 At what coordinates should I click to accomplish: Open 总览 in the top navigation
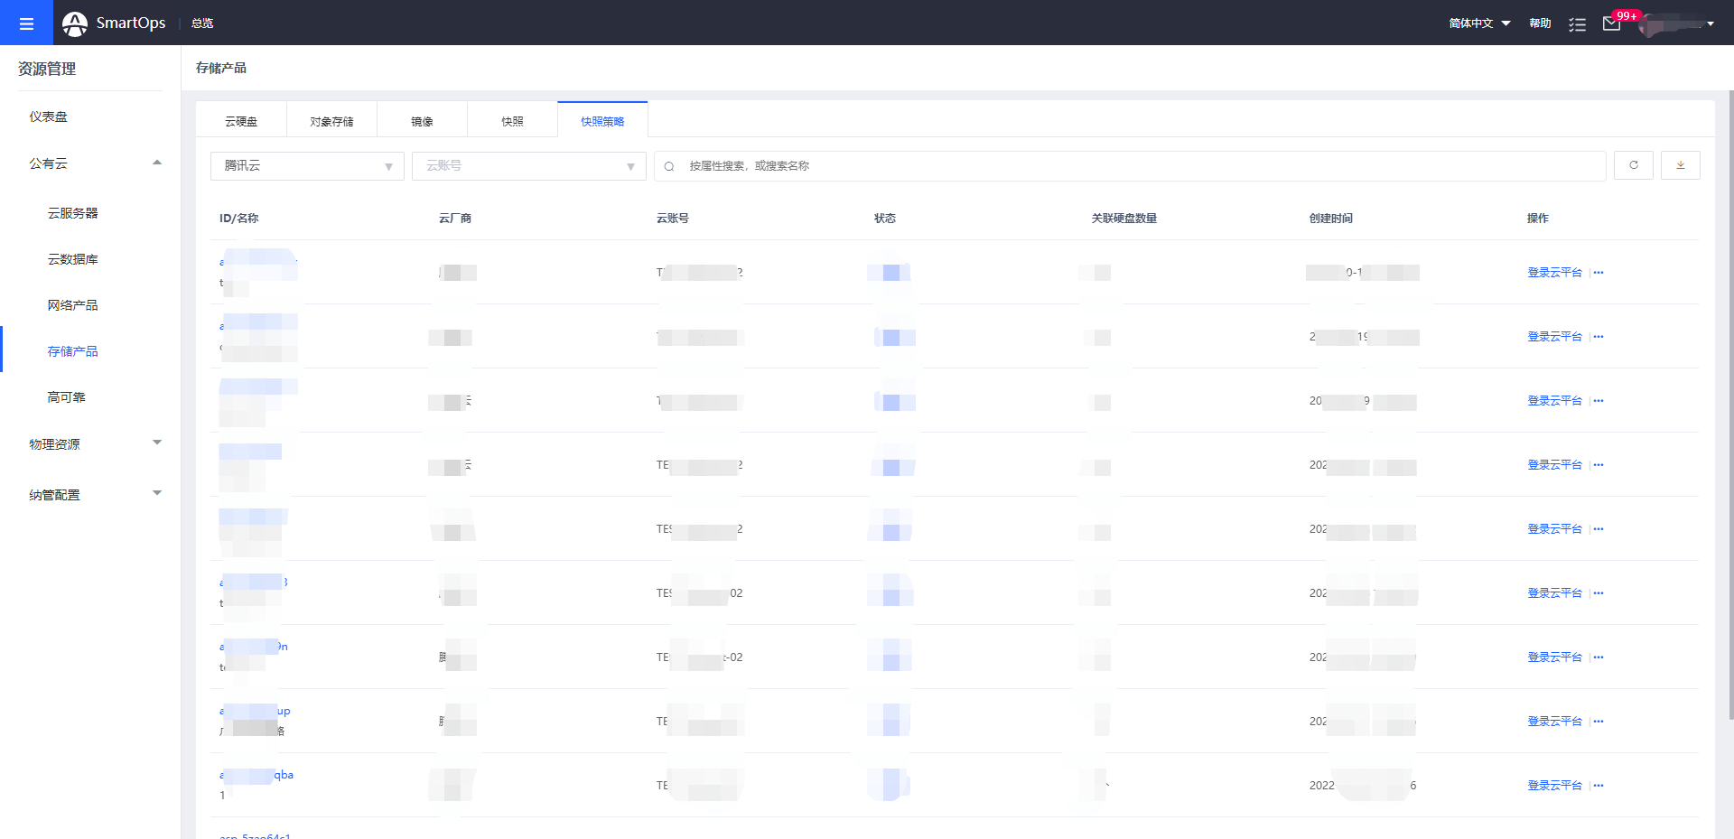[x=202, y=23]
